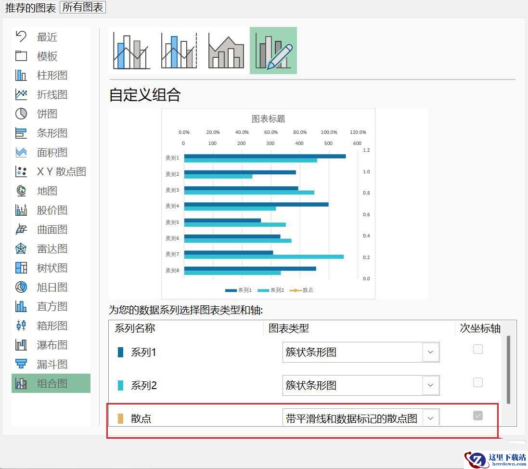Select the Combo chart (组合图) icon
528x469 pixels.
21,383
